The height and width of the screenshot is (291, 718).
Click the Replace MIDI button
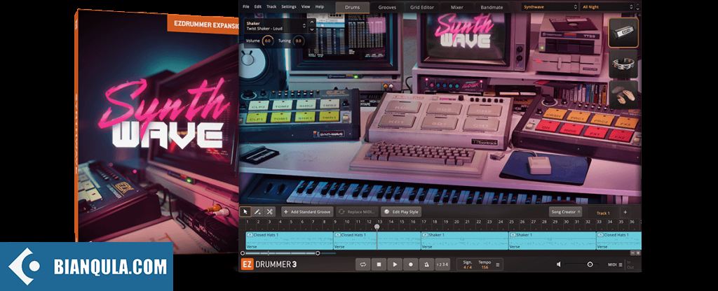click(357, 212)
